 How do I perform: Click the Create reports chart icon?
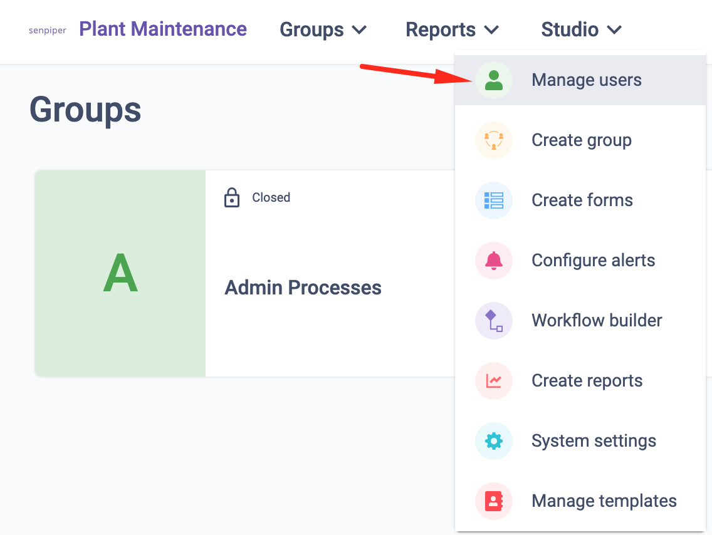tap(494, 381)
